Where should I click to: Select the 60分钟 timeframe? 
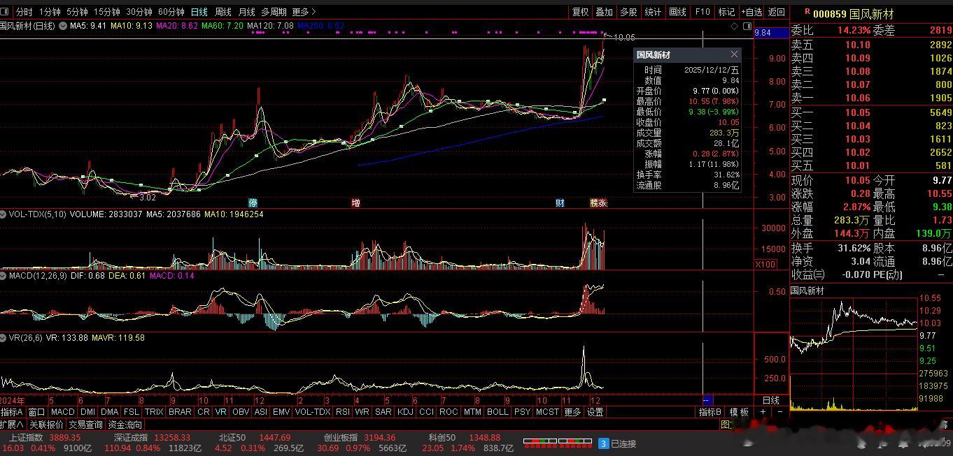(171, 12)
